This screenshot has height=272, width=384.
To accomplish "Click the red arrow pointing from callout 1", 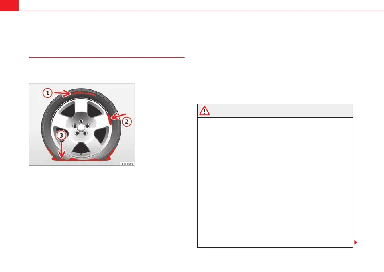I will click(62, 93).
